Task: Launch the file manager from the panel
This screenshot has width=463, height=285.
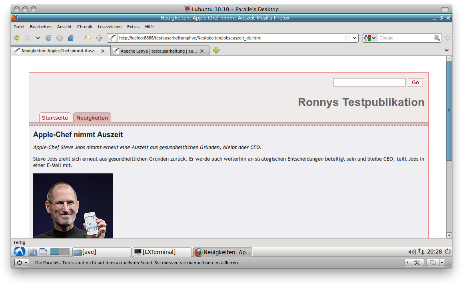Action: (33, 252)
